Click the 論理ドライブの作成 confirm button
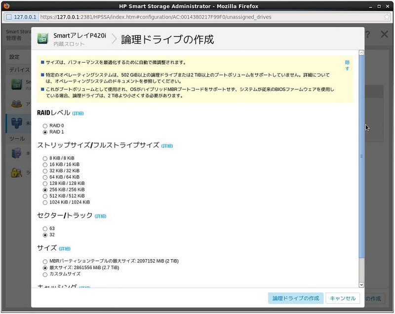The width and height of the screenshot is (395, 314). 296,298
